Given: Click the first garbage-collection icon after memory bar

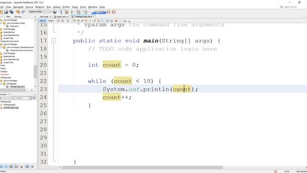Looking at the screenshot, I should (109, 12).
